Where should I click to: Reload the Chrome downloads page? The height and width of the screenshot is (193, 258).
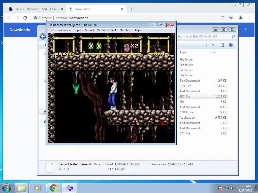click(25, 18)
